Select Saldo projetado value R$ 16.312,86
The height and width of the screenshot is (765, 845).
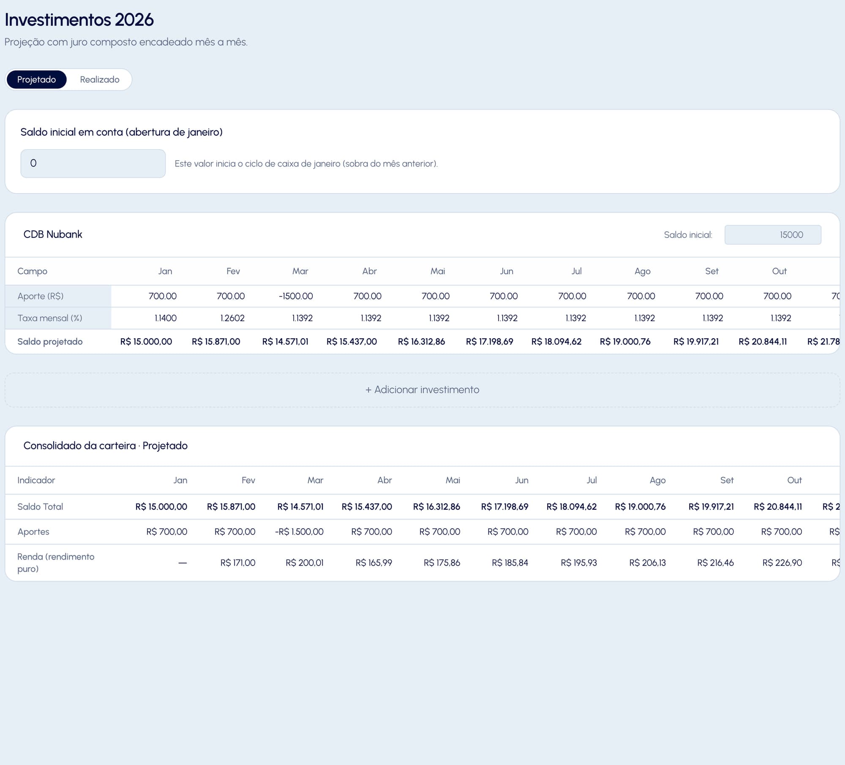point(421,342)
